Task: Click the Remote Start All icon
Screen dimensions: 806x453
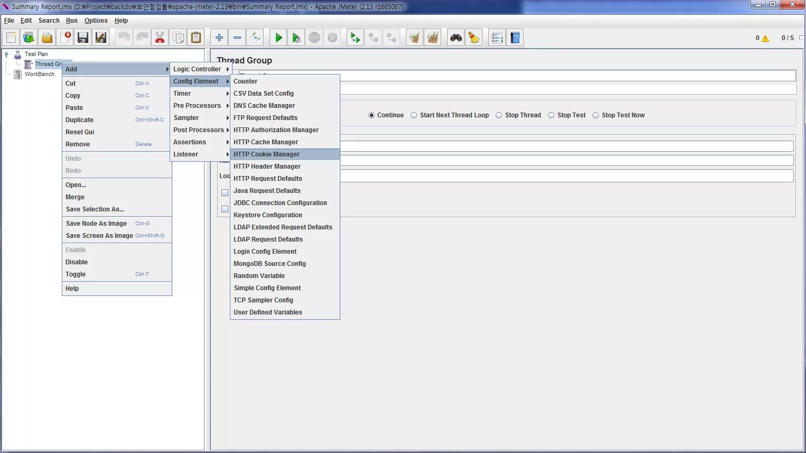Action: (355, 38)
